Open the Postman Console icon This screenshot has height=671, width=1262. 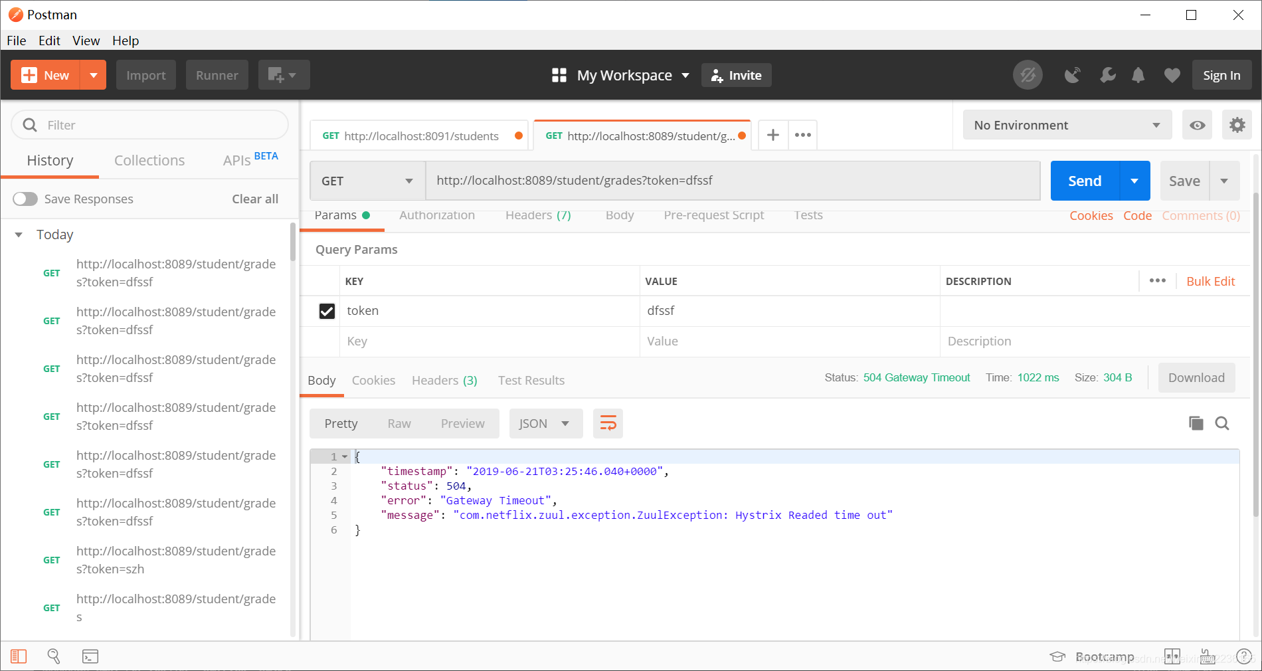(90, 656)
